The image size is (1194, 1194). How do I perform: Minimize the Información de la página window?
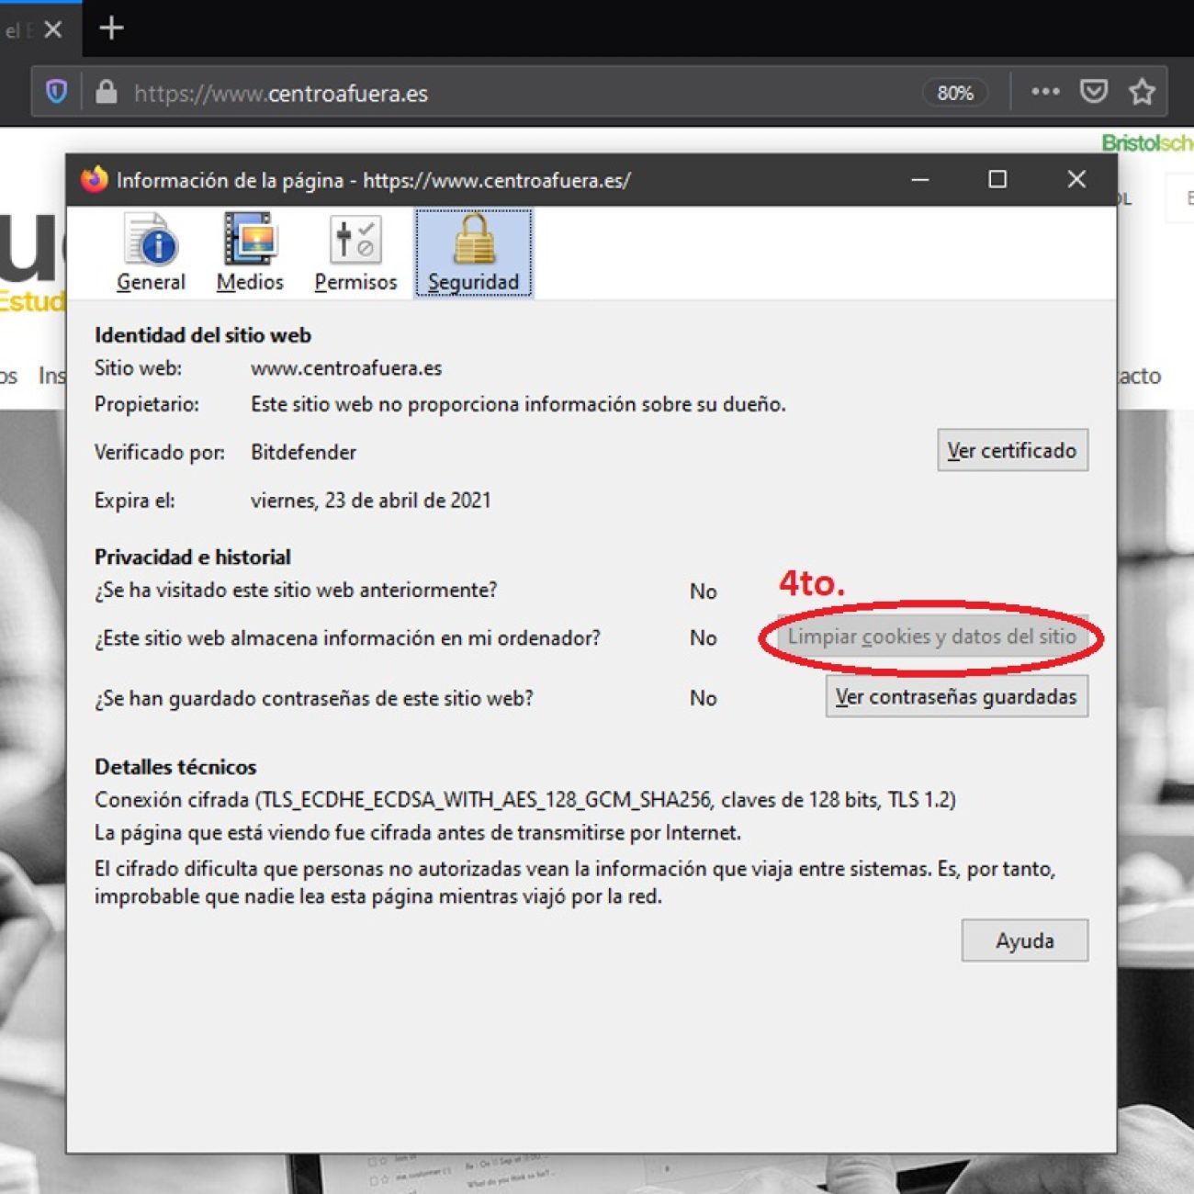(x=919, y=179)
